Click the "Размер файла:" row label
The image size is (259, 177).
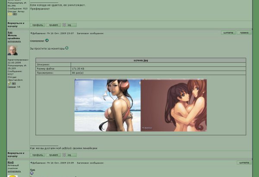tap(46, 69)
